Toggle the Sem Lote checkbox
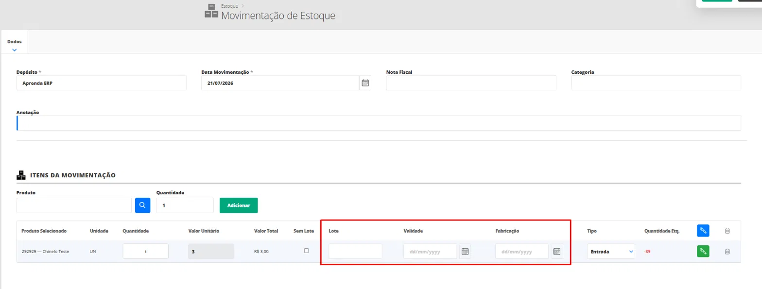 tap(306, 251)
